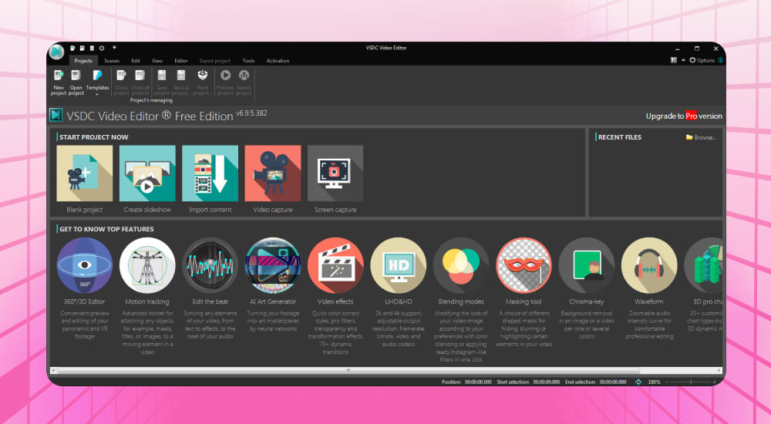771x424 pixels.
Task: Open the Editor ribbon tab
Action: (181, 61)
